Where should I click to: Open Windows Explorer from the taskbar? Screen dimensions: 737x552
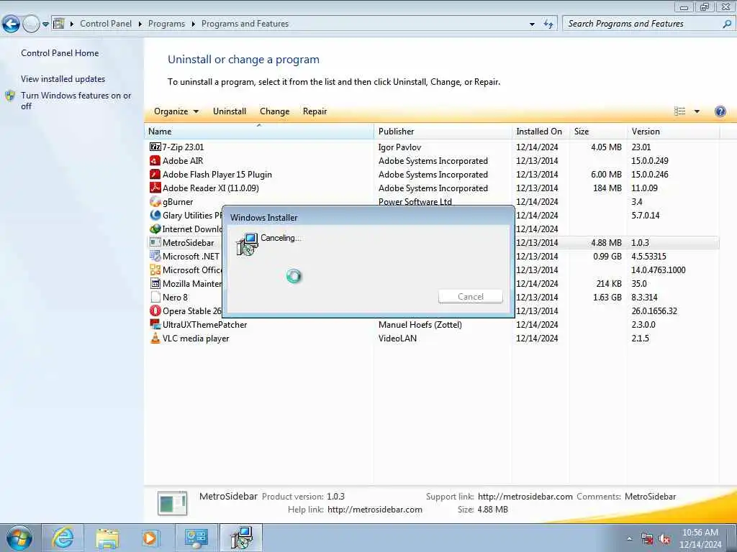click(x=107, y=538)
